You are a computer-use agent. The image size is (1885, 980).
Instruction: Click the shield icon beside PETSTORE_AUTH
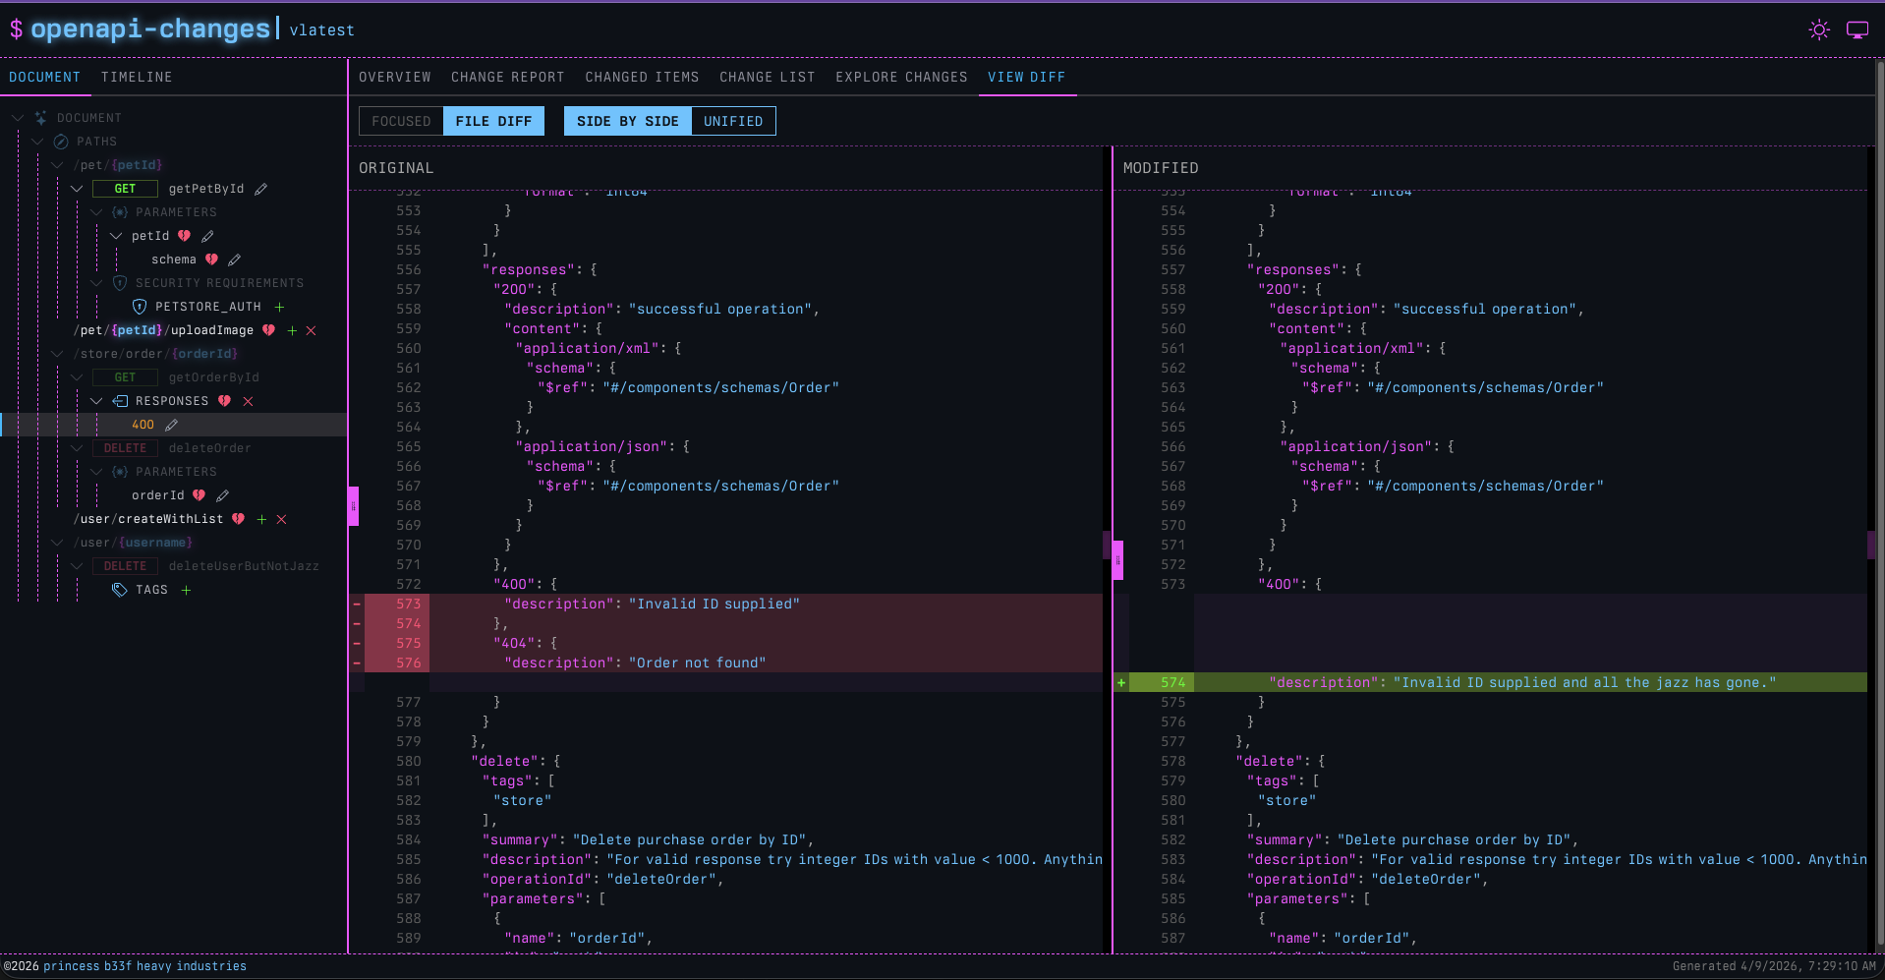[140, 307]
